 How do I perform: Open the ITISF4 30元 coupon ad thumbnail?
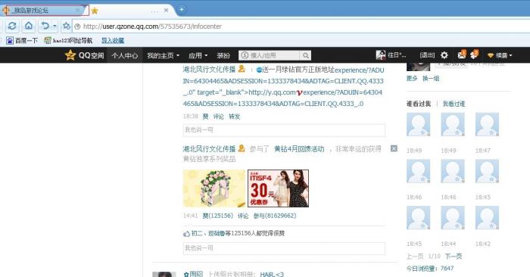coord(278,188)
